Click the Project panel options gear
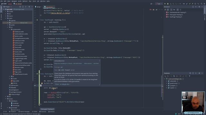The image size is (206, 115). [x=29, y=7]
